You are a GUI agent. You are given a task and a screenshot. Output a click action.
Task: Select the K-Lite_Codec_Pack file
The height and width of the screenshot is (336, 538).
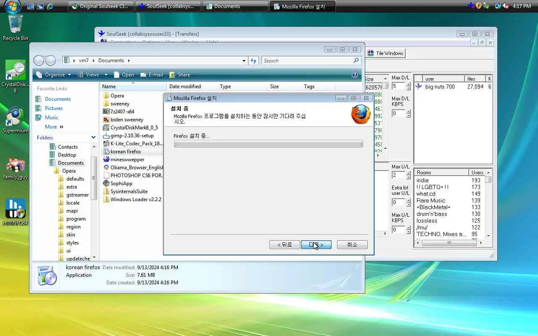[x=133, y=144]
